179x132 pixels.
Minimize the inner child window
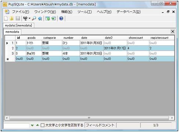pyautogui.click(x=162, y=12)
